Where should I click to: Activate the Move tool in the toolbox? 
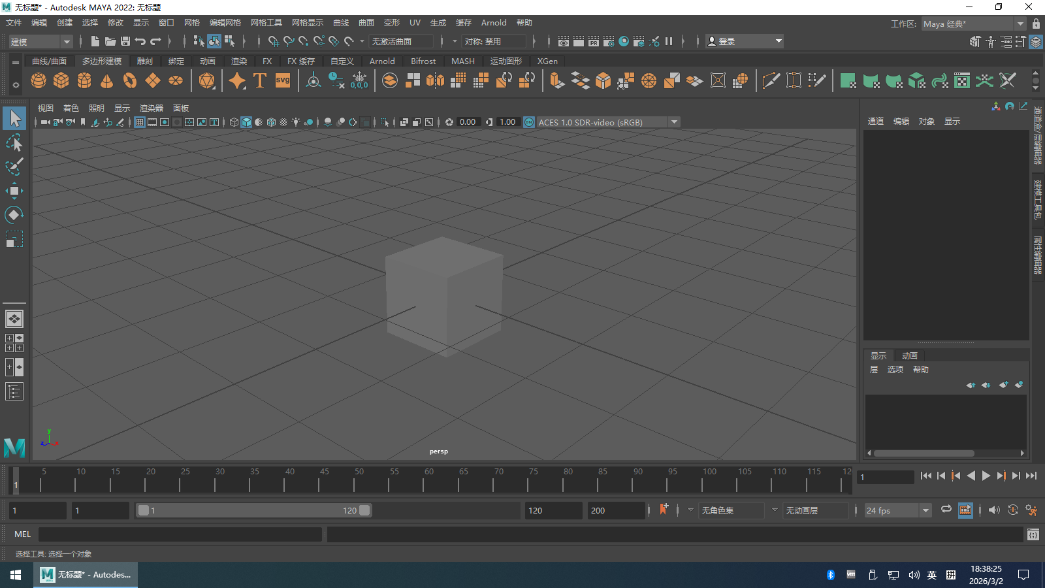tap(14, 191)
